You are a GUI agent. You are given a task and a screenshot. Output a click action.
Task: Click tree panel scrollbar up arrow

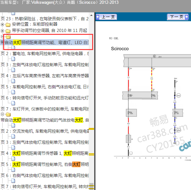(x=91, y=15)
